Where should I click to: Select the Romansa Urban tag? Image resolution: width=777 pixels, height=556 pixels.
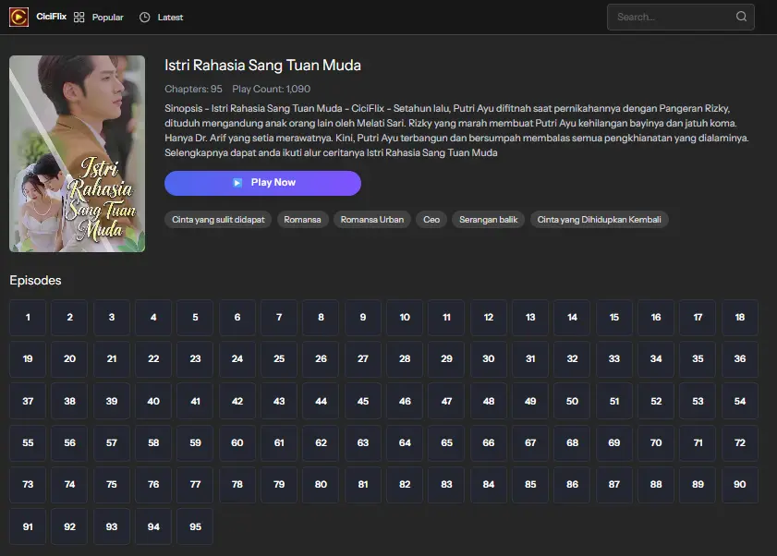point(371,220)
